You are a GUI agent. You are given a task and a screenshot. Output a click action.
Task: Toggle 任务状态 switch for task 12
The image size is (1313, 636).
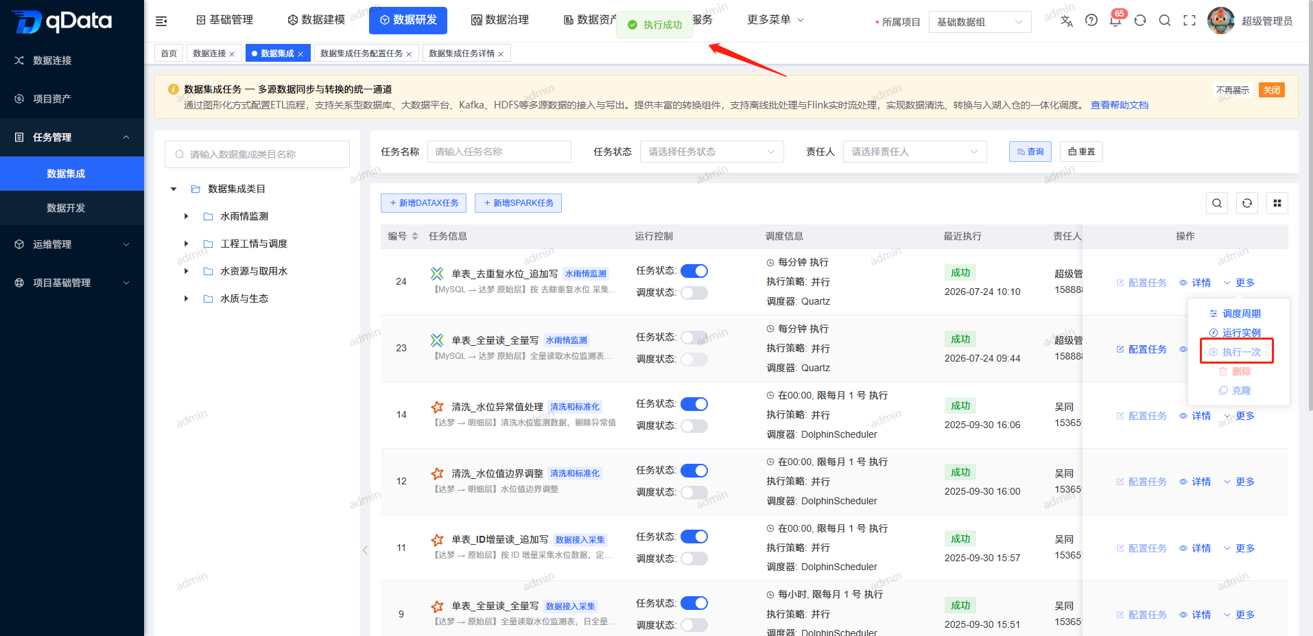[694, 471]
